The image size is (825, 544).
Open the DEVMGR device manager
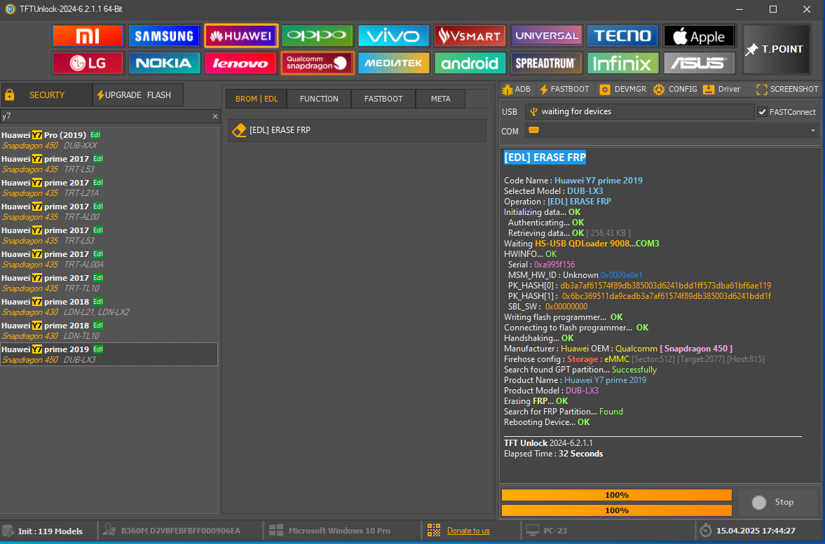(x=623, y=90)
